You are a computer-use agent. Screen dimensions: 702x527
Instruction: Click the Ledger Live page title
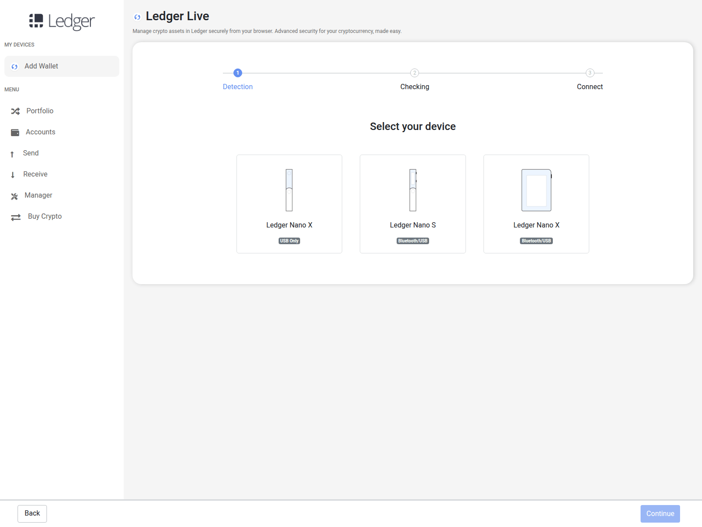177,16
